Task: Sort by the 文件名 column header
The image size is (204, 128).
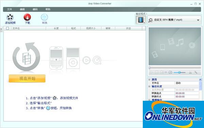Action: (x=29, y=28)
